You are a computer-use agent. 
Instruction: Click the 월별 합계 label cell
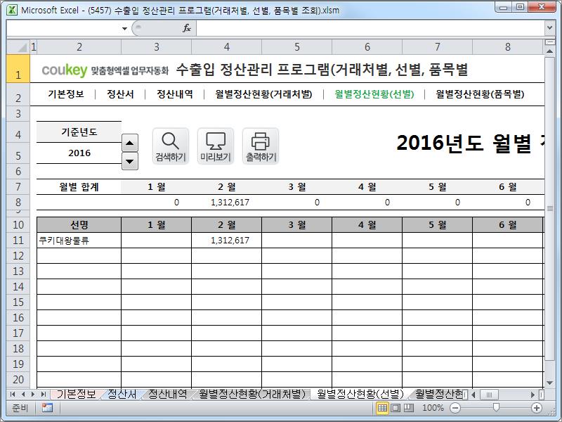coord(79,187)
